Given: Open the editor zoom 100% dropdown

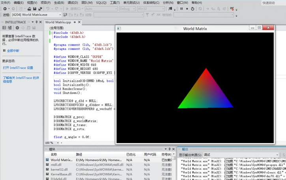Looking at the screenshot, I should coord(57,143).
